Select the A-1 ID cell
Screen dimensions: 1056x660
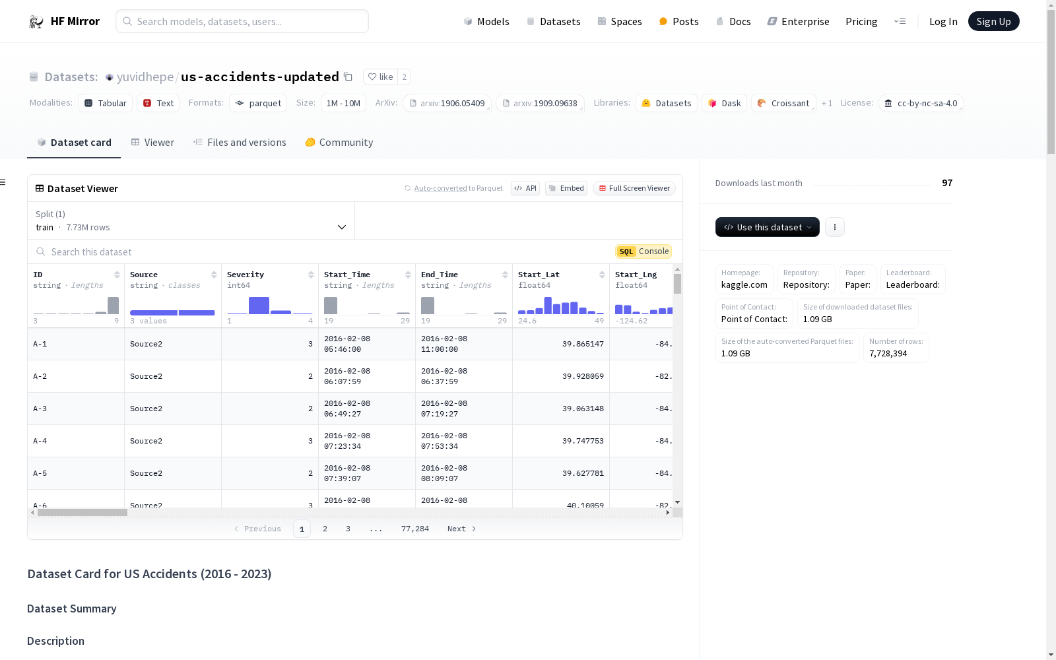tap(76, 344)
